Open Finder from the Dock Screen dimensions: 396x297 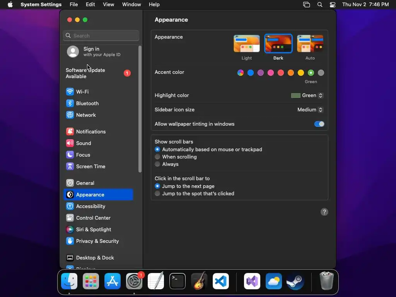tap(69, 281)
